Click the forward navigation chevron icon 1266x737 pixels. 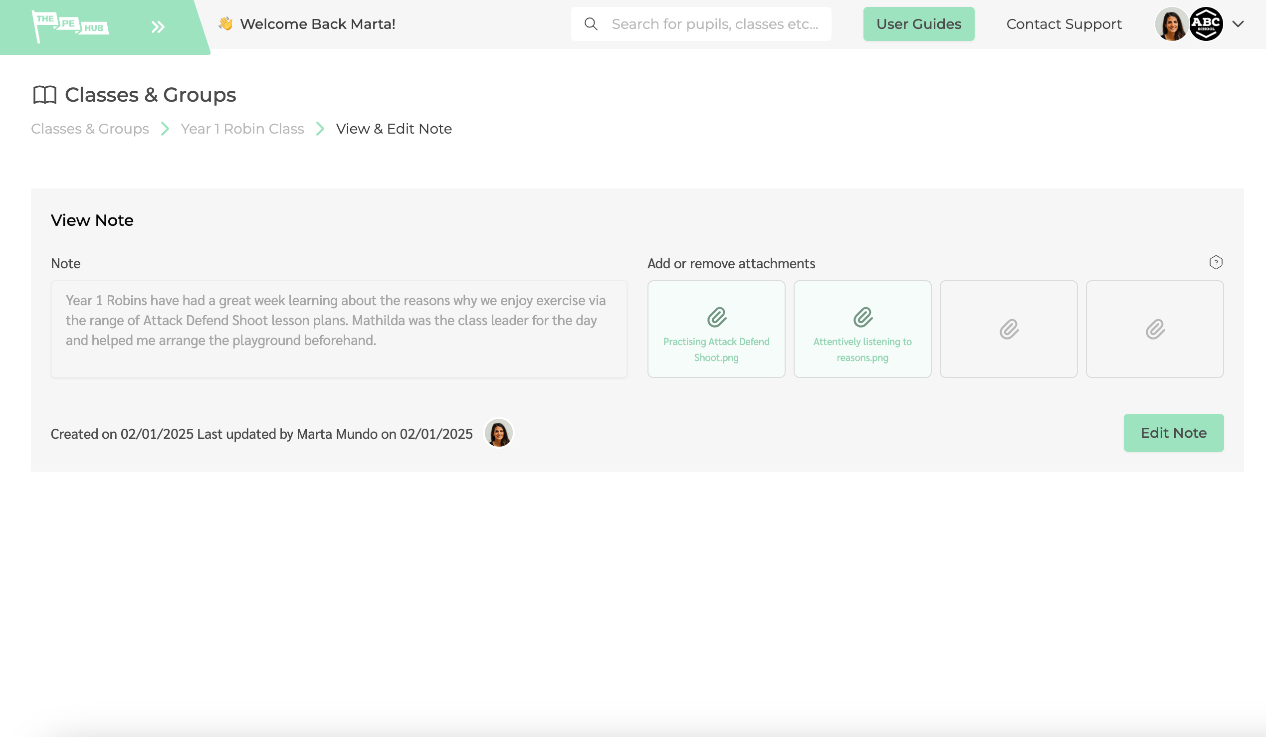click(157, 24)
